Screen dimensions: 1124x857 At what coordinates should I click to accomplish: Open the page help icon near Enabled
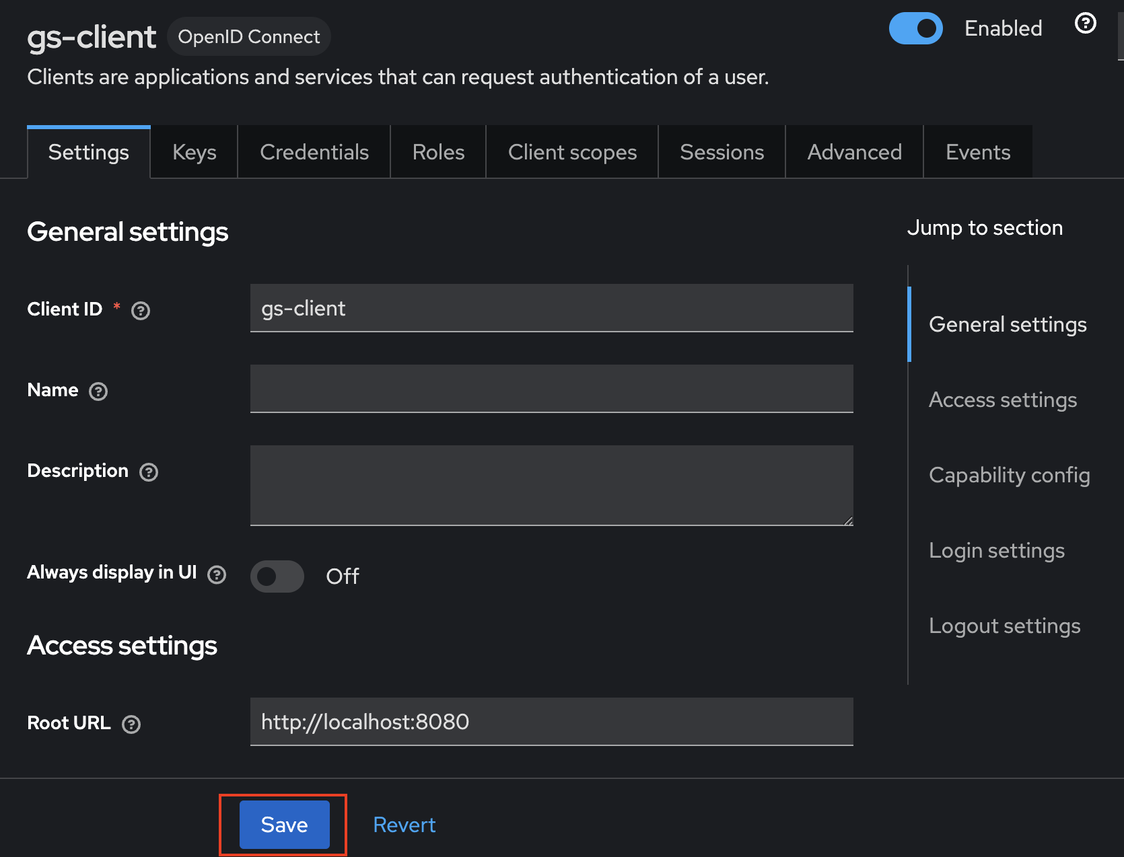pyautogui.click(x=1085, y=24)
